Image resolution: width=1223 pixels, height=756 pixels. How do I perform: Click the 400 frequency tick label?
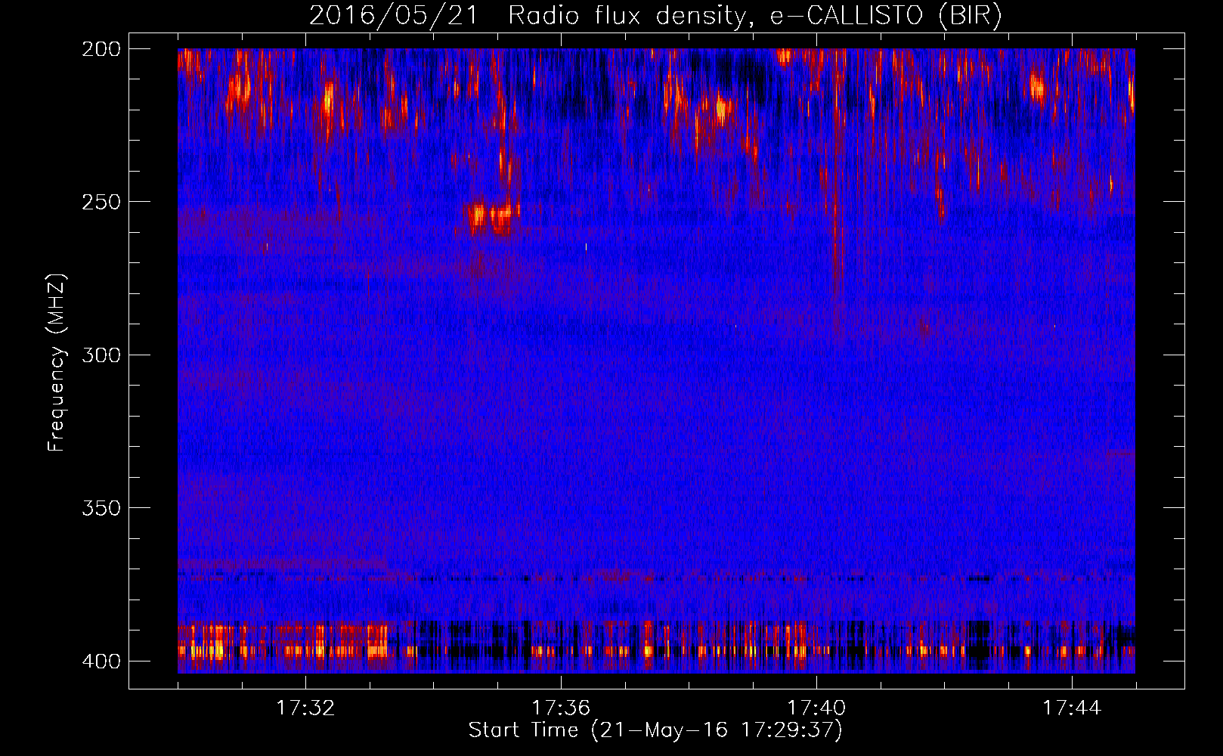coord(101,661)
